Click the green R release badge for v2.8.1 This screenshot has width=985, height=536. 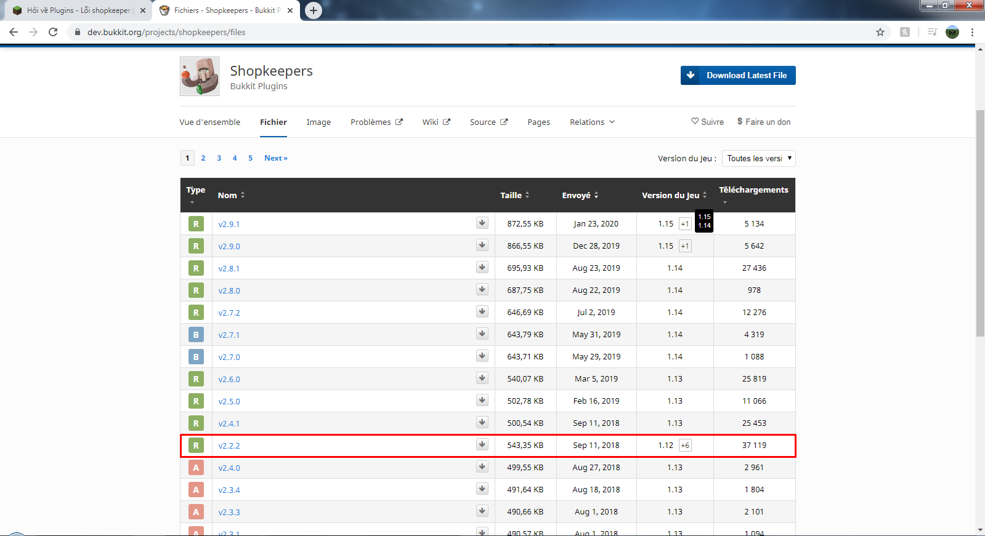196,268
